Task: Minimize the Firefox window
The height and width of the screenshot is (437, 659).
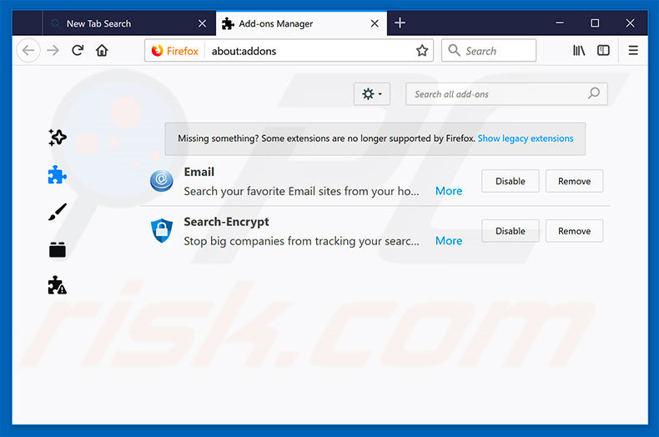Action: pos(560,23)
